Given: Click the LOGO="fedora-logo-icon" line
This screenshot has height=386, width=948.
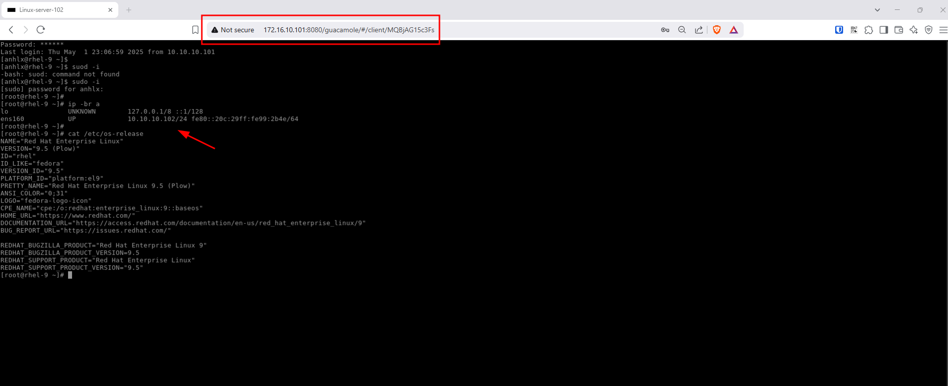Looking at the screenshot, I should tap(46, 201).
